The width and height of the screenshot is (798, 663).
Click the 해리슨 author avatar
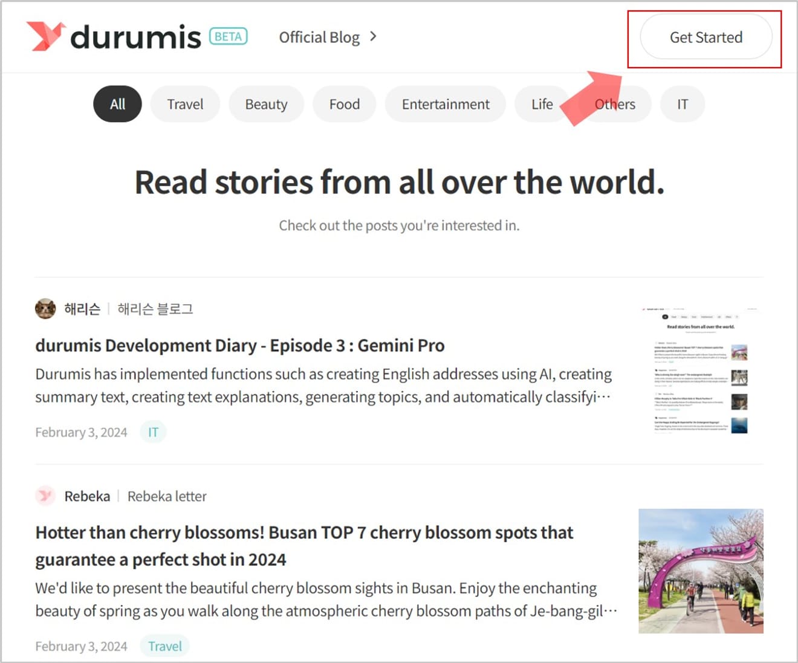pyautogui.click(x=45, y=309)
